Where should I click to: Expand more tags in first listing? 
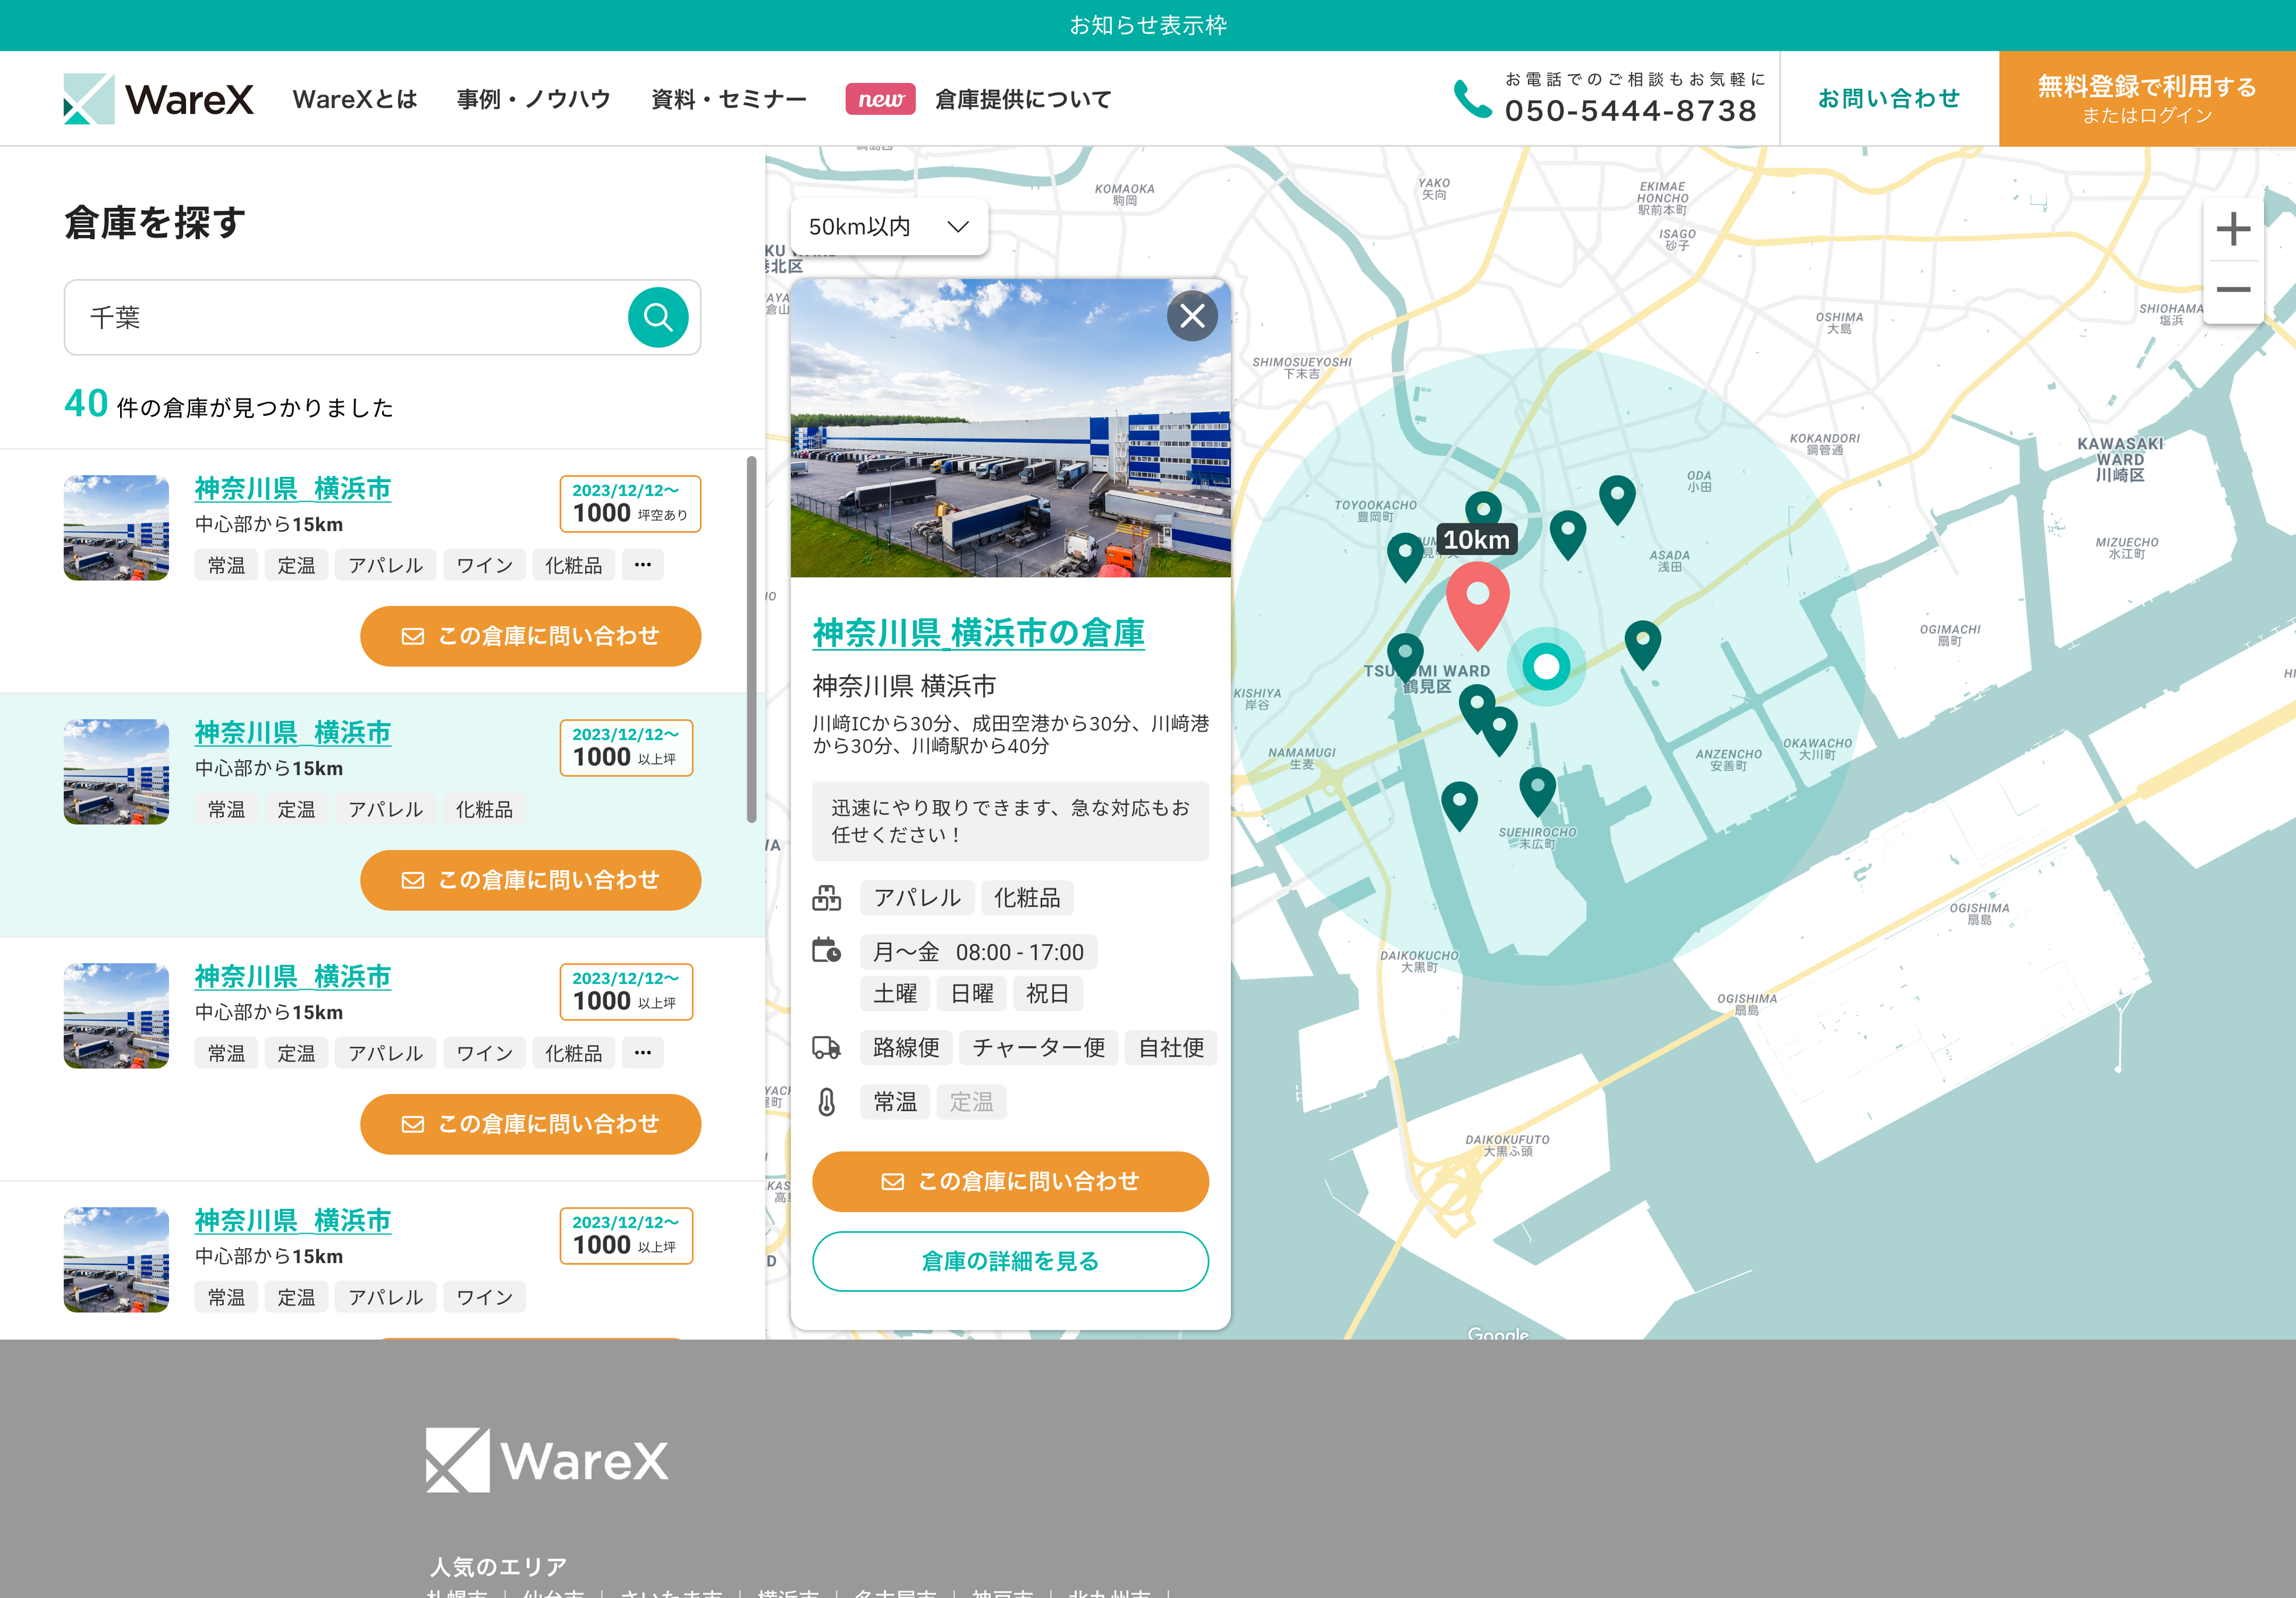click(x=642, y=565)
